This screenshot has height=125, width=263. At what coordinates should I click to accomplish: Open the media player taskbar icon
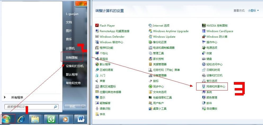click(x=66, y=119)
